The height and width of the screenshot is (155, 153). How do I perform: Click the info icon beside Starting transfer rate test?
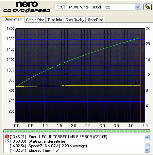[7, 141]
